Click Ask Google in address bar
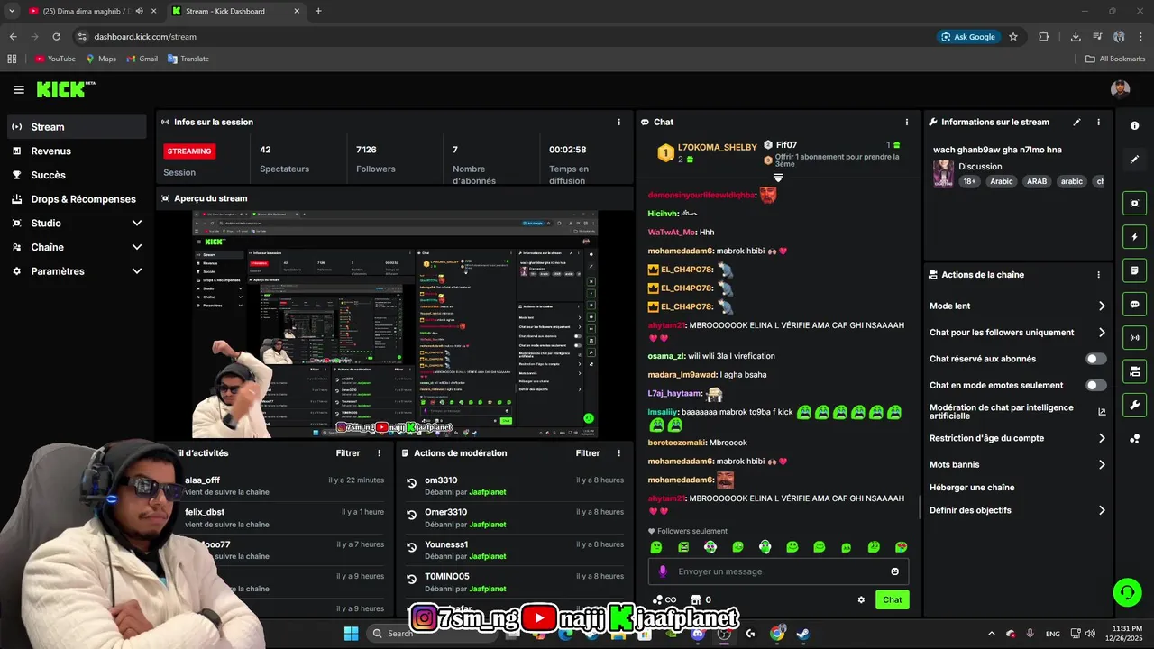The image size is (1154, 649). [x=968, y=37]
